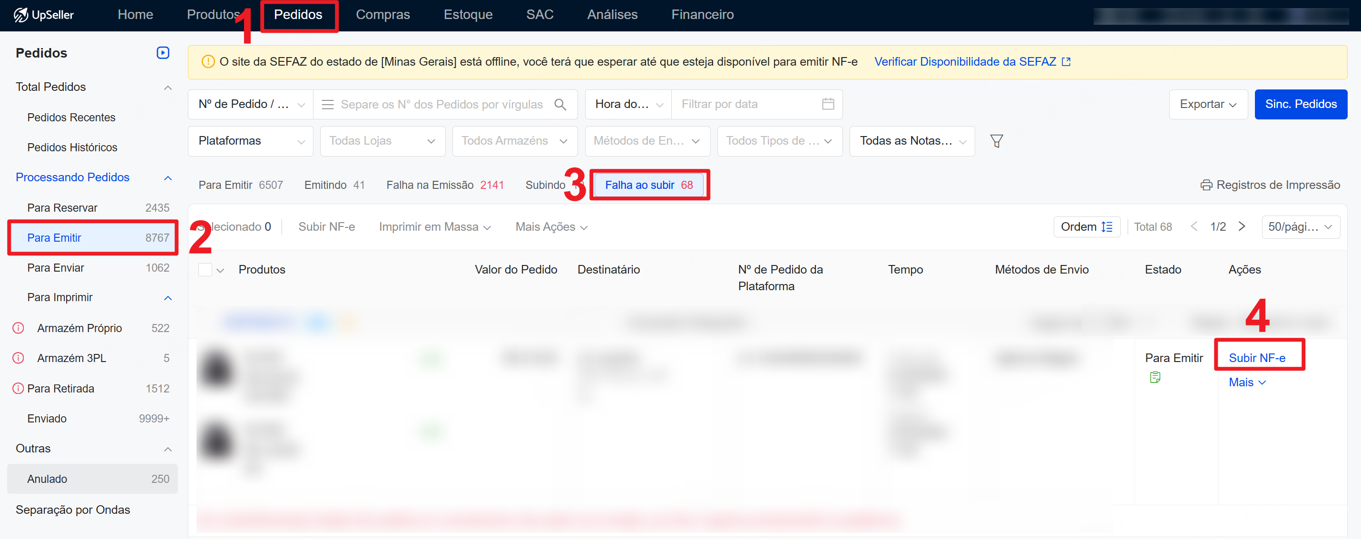Click the Ordem sort button
This screenshot has height=539, width=1361.
tap(1086, 227)
